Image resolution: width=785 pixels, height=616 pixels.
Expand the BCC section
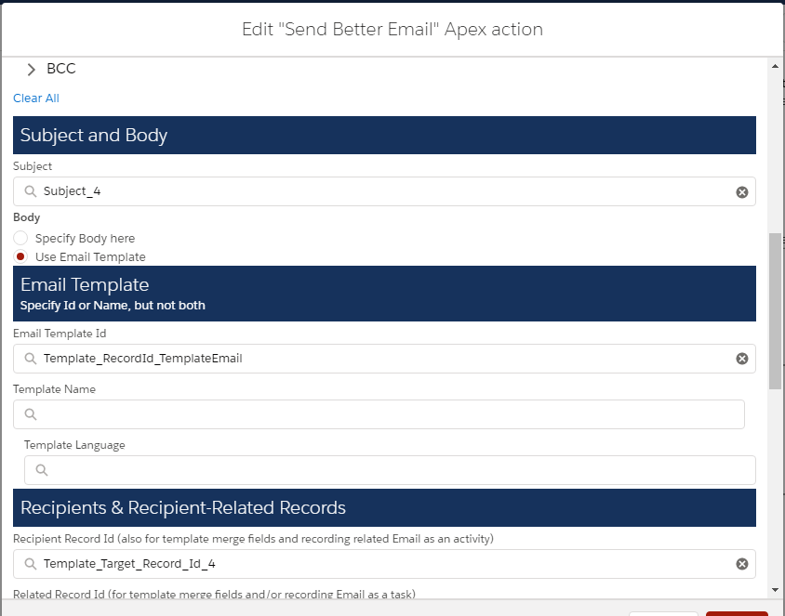tap(31, 68)
